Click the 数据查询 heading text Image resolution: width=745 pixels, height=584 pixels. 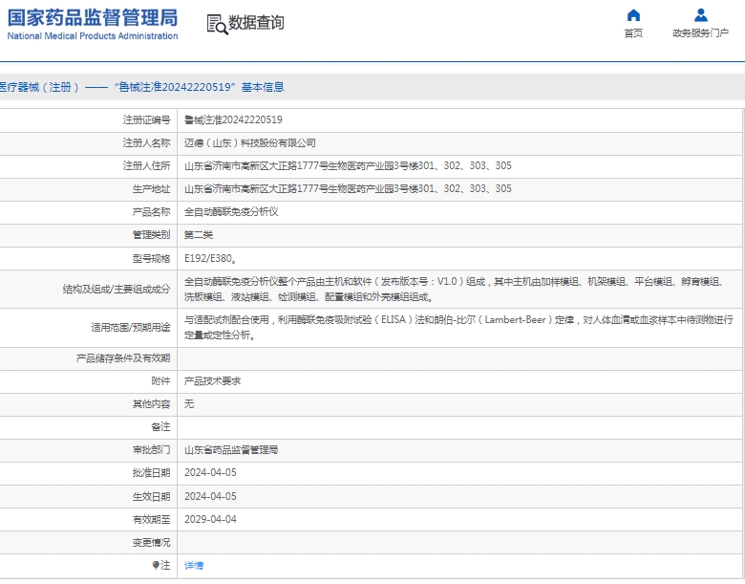pos(257,22)
